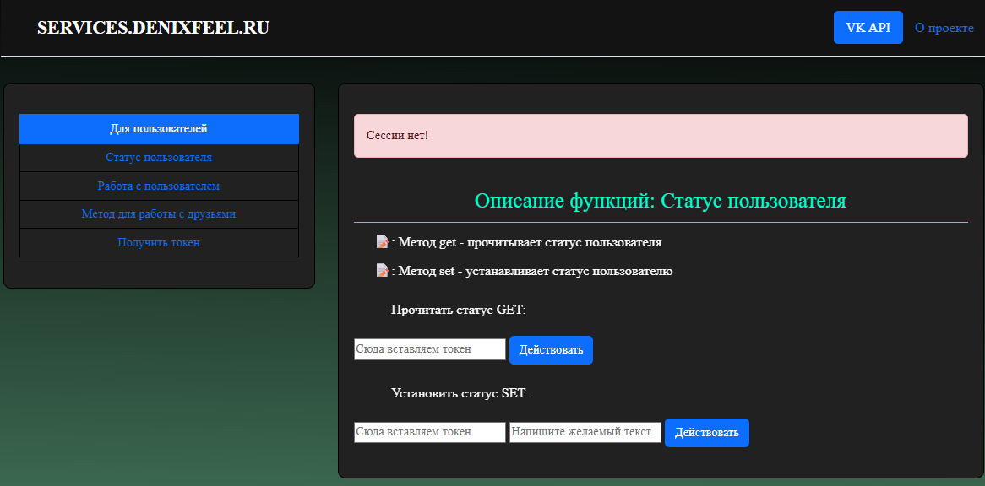985x486 pixels.
Task: Click the note icon beside Метод get
Action: point(382,241)
